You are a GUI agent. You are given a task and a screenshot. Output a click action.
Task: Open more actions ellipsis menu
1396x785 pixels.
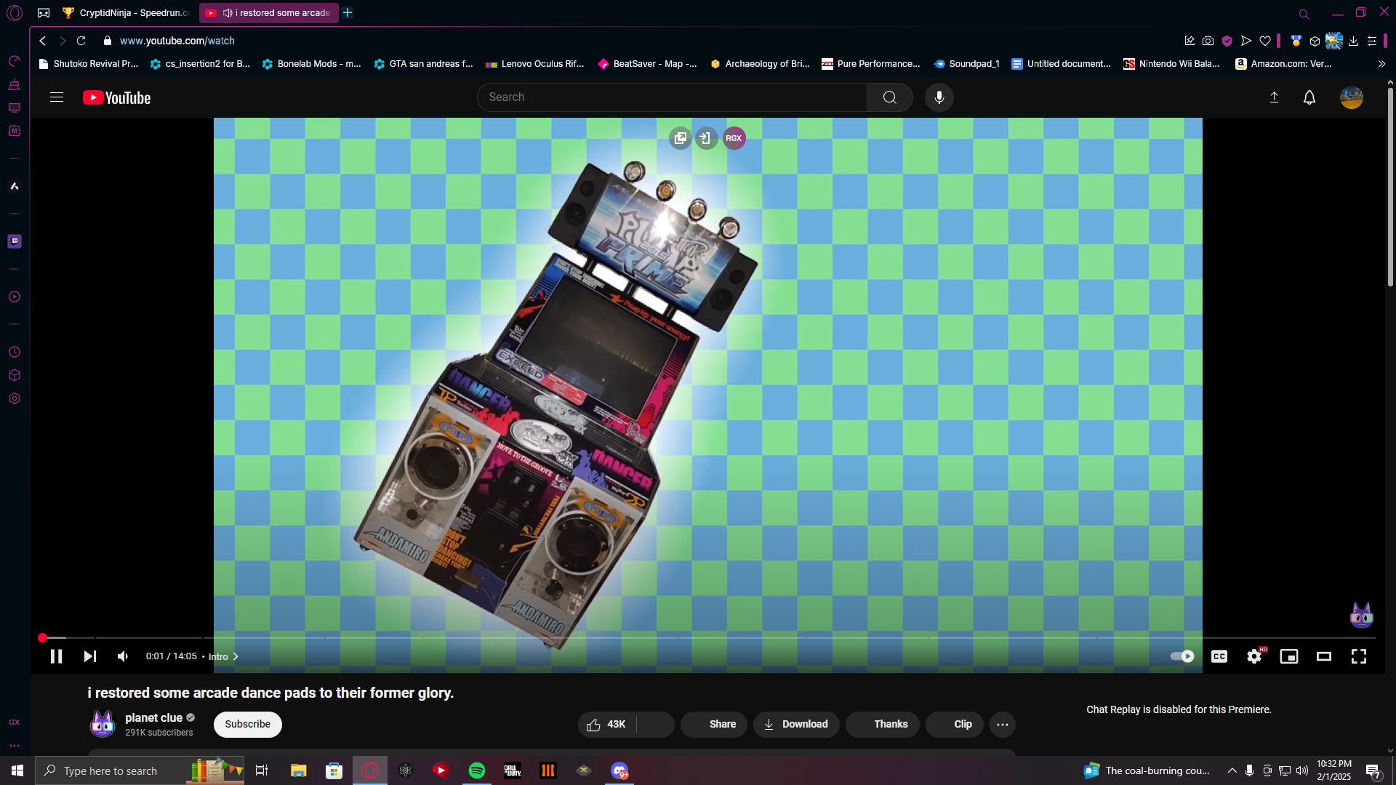point(1002,725)
